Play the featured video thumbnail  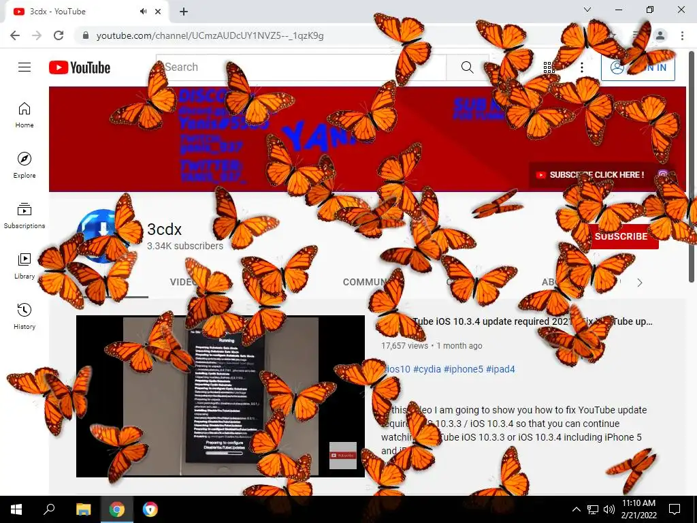point(220,396)
